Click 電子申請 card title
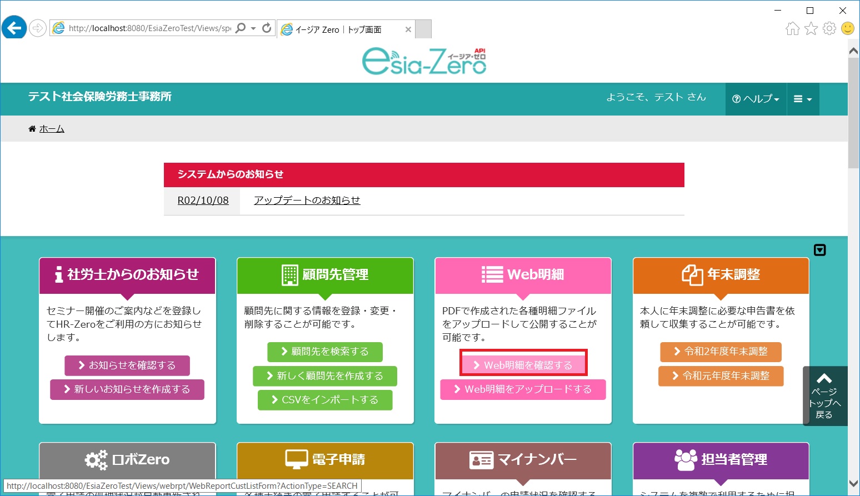 pyautogui.click(x=339, y=460)
